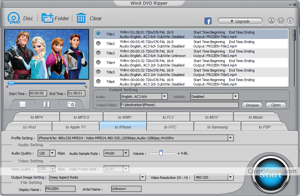Select the to iPhone tab
Image resolution: width=300 pixels, height=196 pixels.
[123, 127]
